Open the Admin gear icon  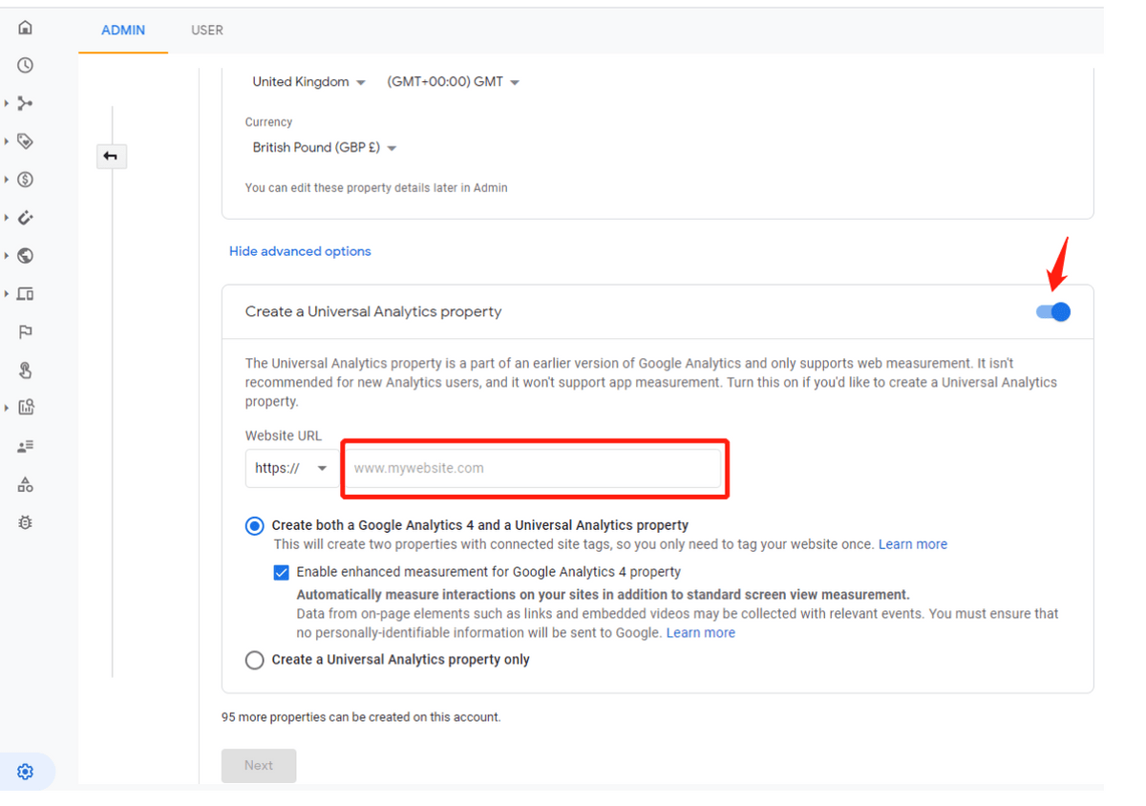click(x=25, y=772)
